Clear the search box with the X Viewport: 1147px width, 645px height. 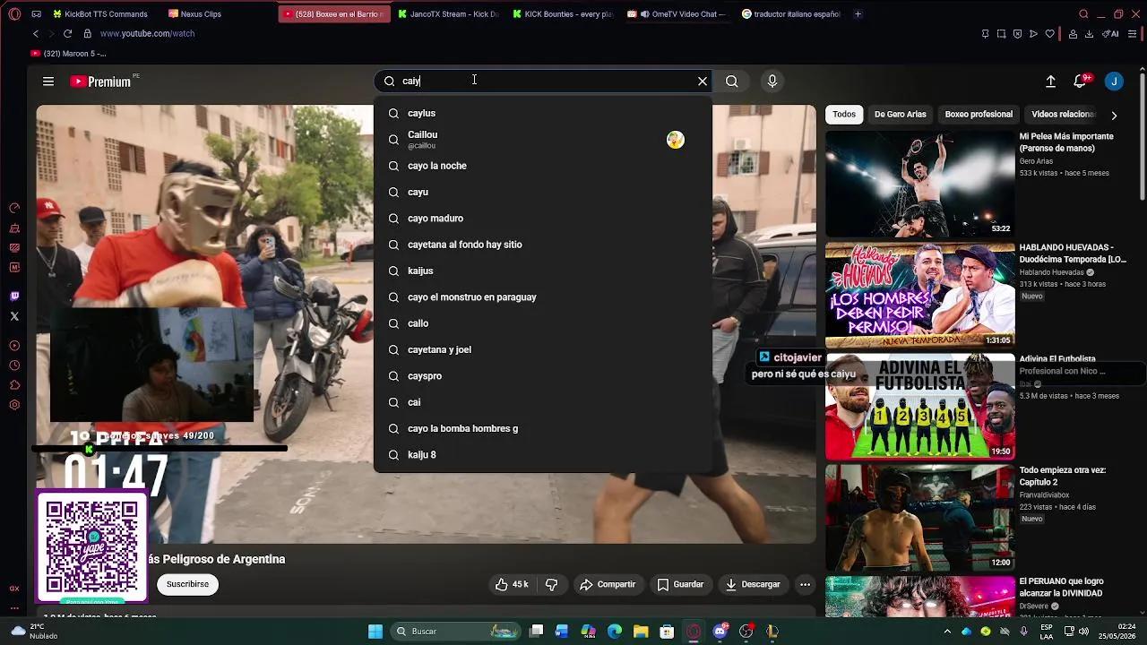tap(703, 82)
